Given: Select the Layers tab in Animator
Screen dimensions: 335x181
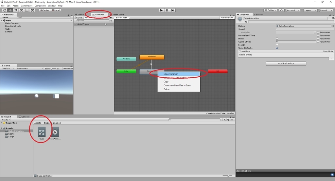Looking at the screenshot, I should coord(79,18).
